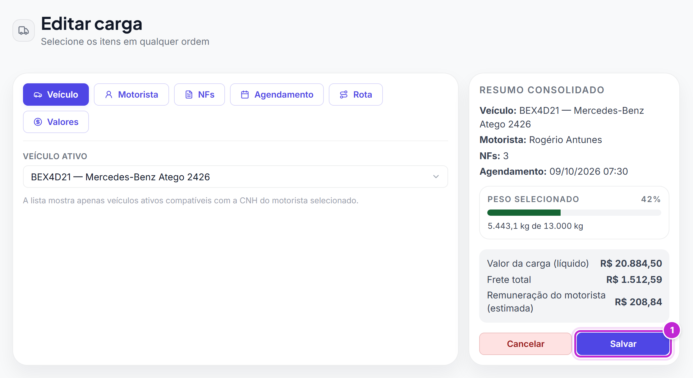This screenshot has width=693, height=378.
Task: Click the person icon in Motorista tab
Action: coord(109,94)
